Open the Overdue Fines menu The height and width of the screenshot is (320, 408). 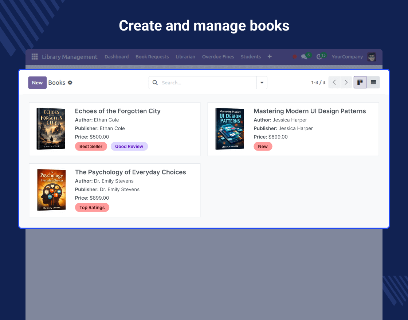(218, 57)
